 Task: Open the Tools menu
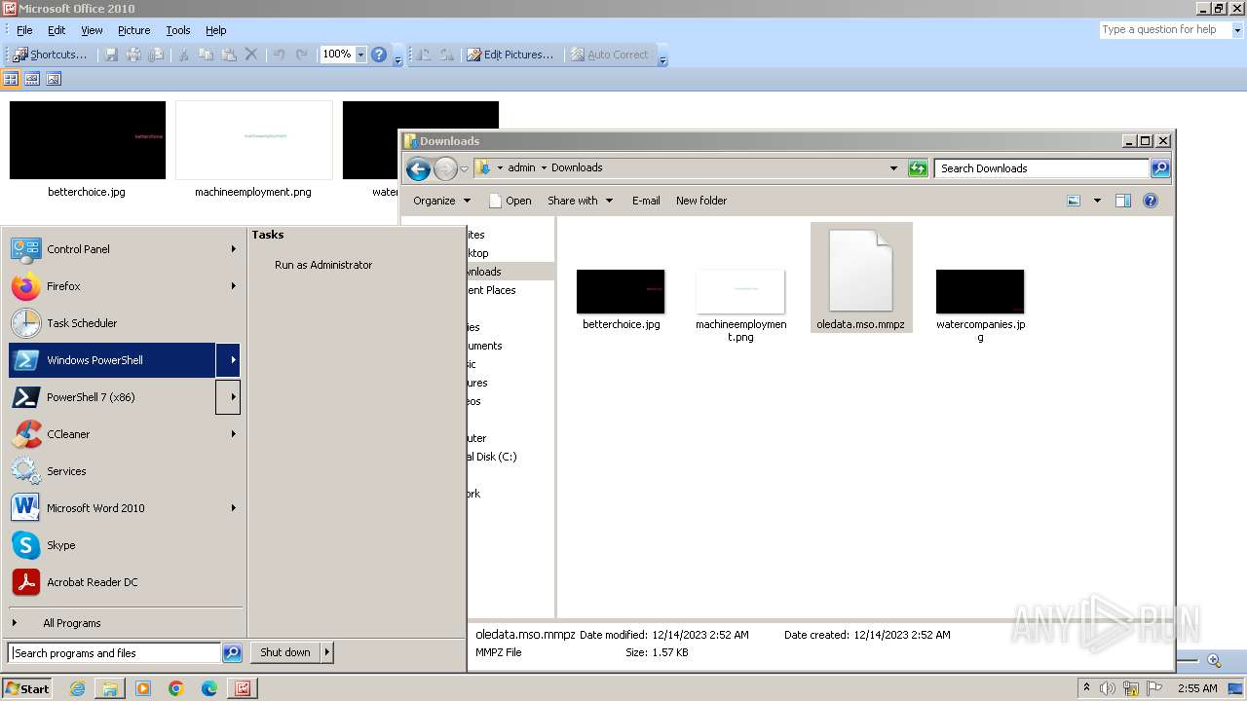coord(178,30)
